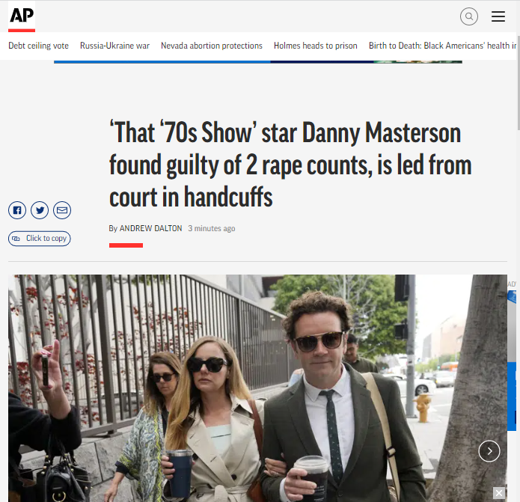Select Nevada abortion protections topic
Viewport: 520px width, 502px height.
(x=212, y=46)
